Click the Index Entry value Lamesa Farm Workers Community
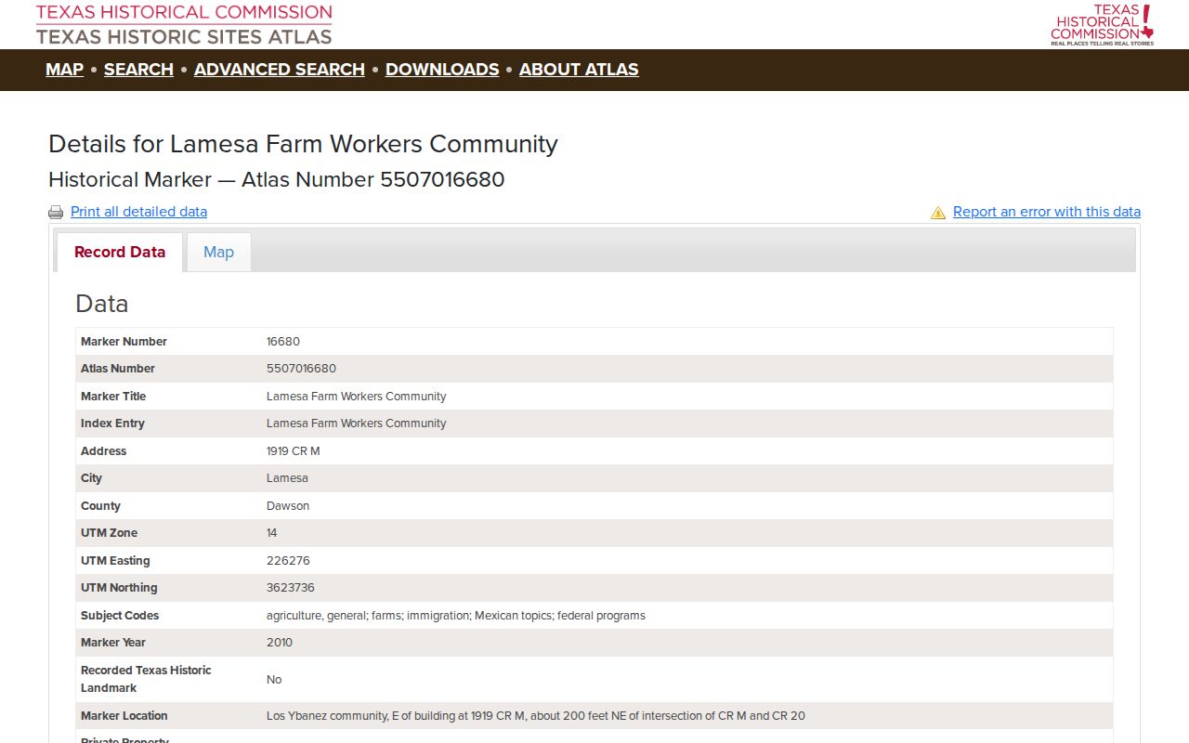This screenshot has width=1189, height=743. click(x=356, y=424)
